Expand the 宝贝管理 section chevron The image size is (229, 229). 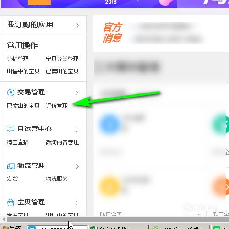pos(77,203)
